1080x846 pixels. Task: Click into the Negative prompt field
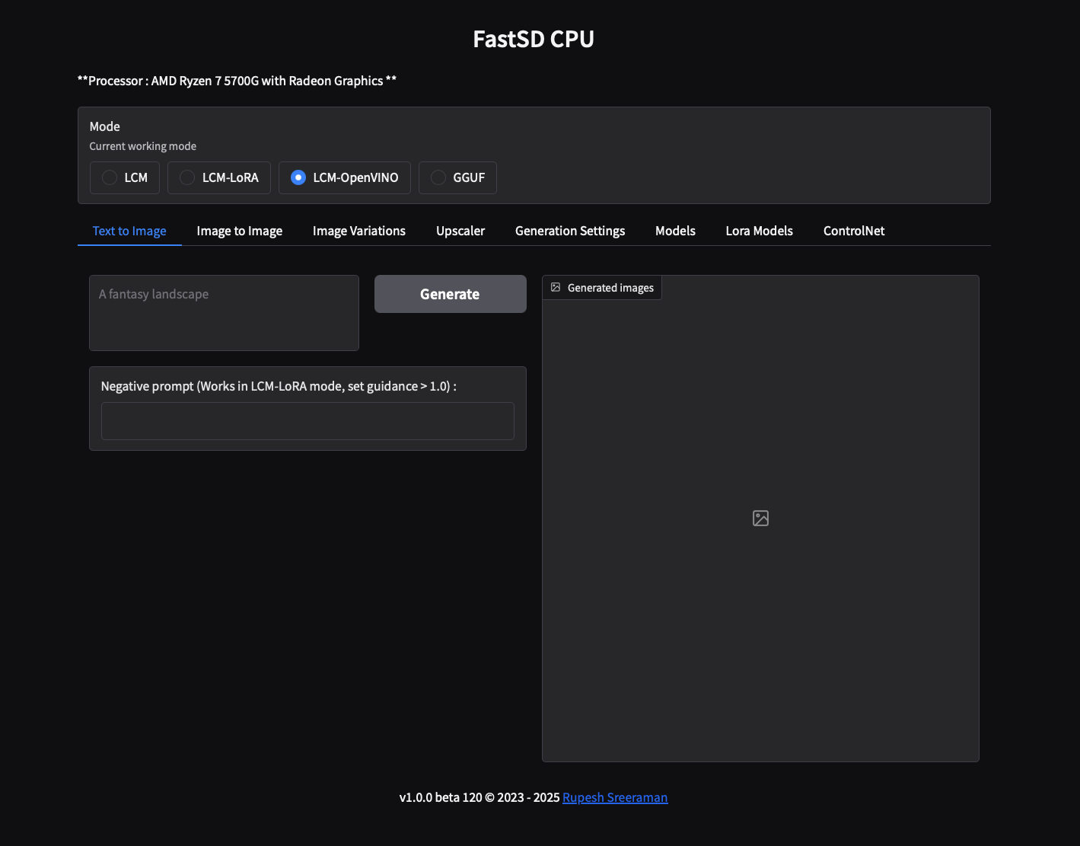point(307,421)
